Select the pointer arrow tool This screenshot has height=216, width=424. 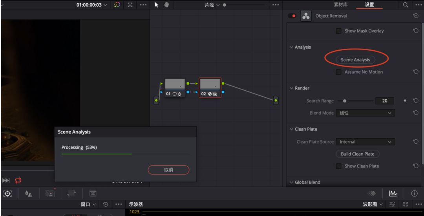click(156, 5)
